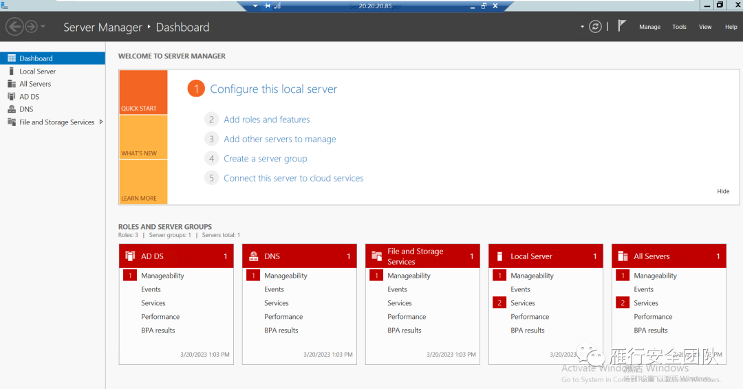Screen dimensions: 743x389
Task: Click All Servers icon in sidebar
Action: coord(12,84)
